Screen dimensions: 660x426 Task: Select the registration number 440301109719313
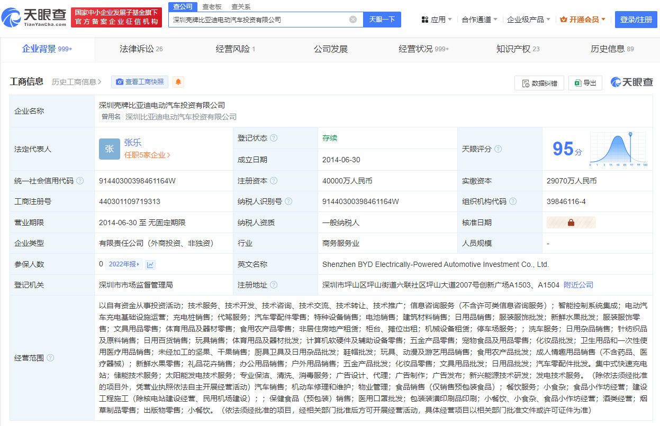click(x=130, y=201)
